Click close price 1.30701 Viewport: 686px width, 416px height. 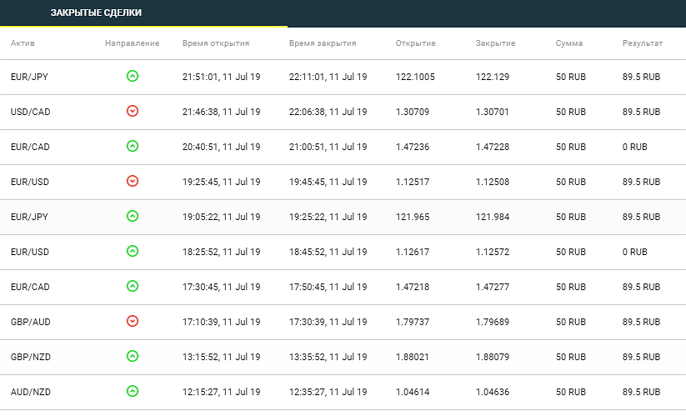493,112
